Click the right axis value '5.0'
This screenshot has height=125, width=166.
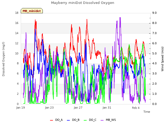click(x=154, y=53)
